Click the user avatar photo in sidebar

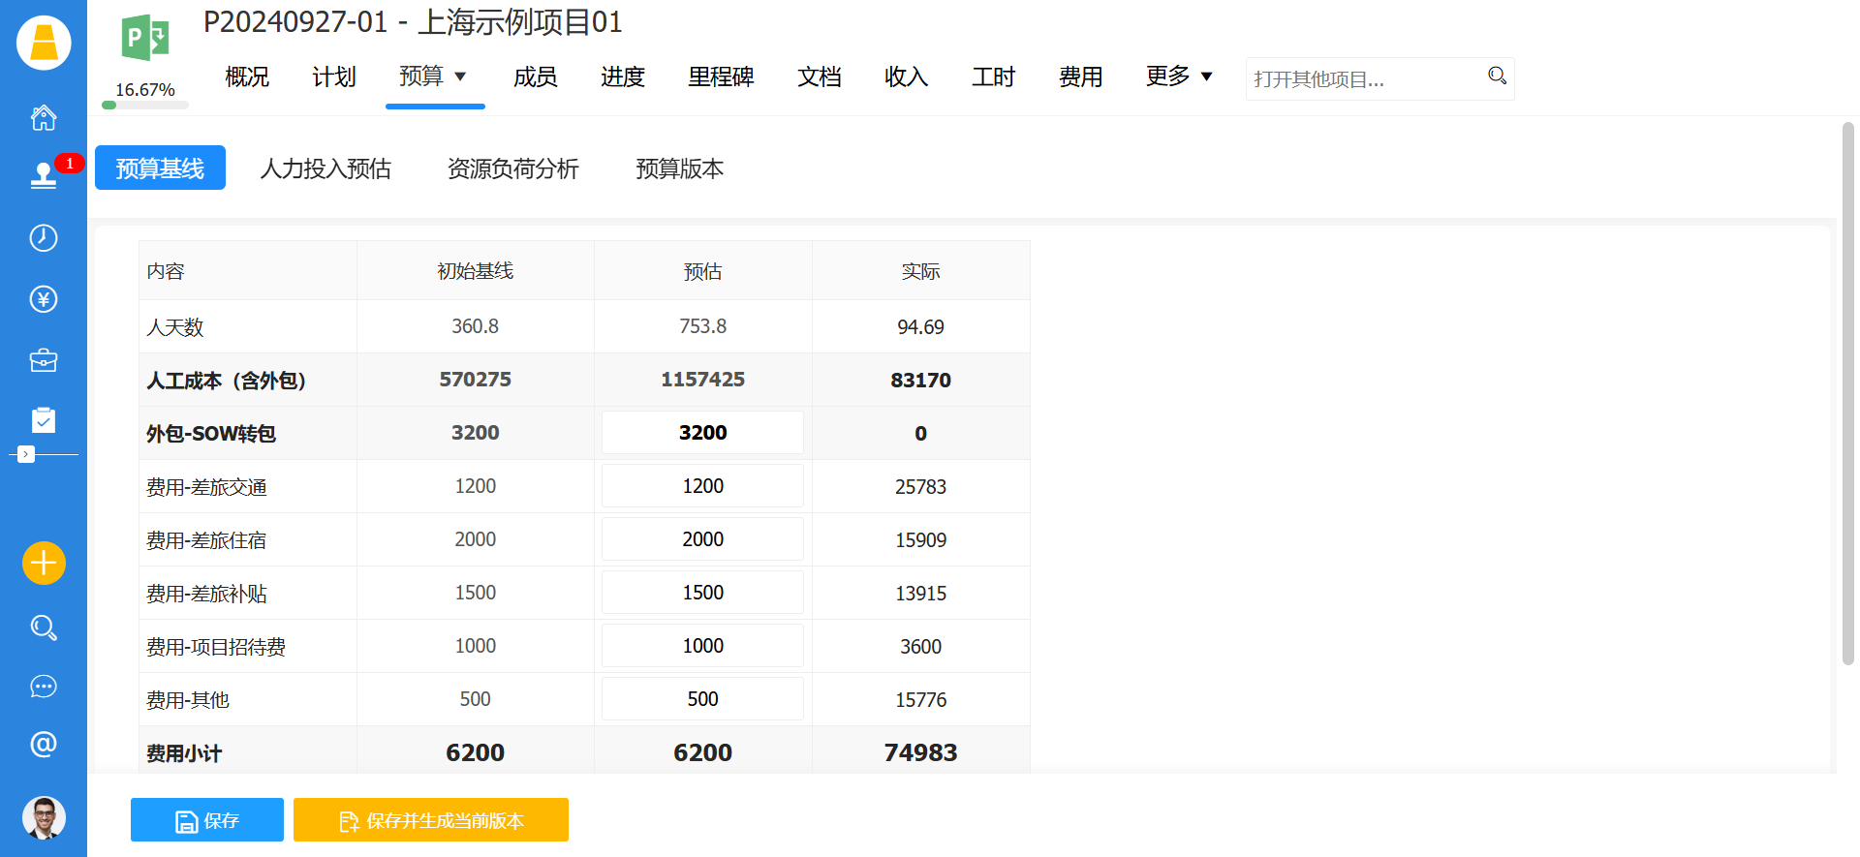(44, 817)
